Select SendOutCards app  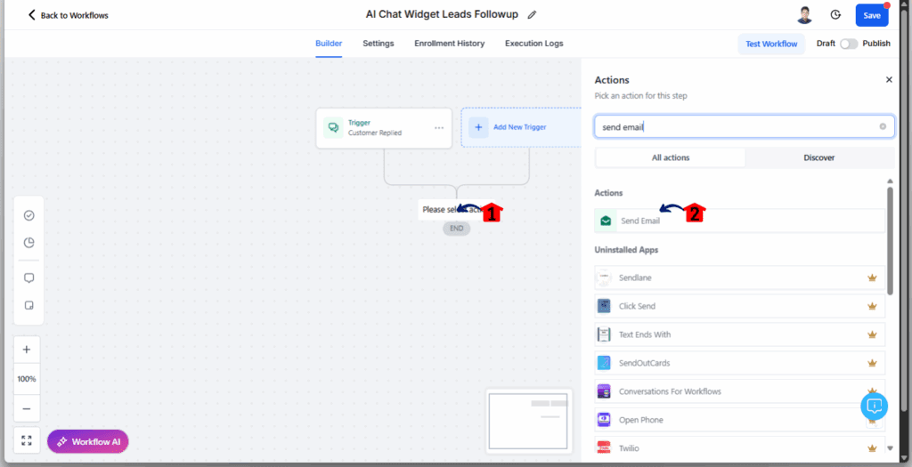pyautogui.click(x=740, y=363)
